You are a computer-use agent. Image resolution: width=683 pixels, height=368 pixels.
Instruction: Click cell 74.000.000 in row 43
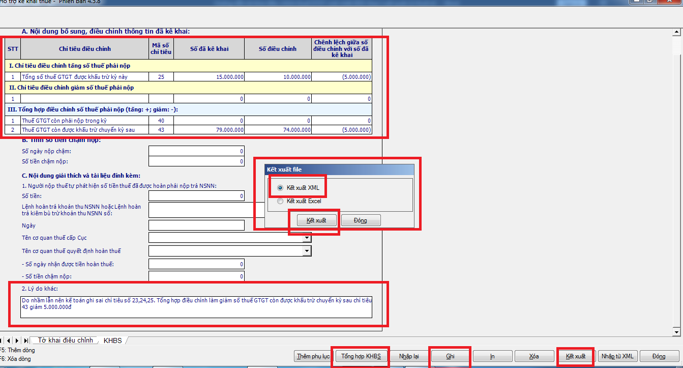tap(278, 130)
